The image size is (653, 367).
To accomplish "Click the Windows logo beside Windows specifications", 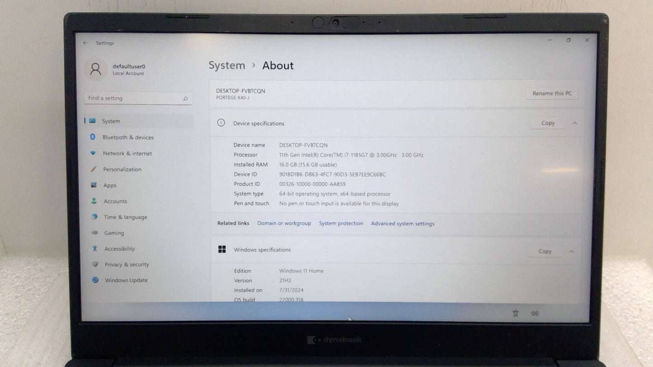I will coord(222,249).
